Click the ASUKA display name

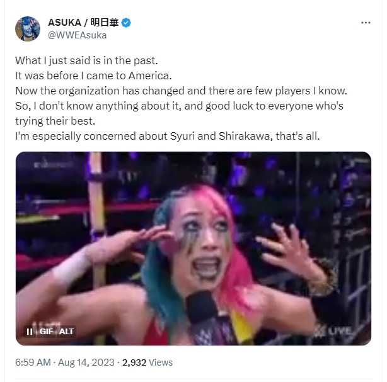pyautogui.click(x=64, y=23)
